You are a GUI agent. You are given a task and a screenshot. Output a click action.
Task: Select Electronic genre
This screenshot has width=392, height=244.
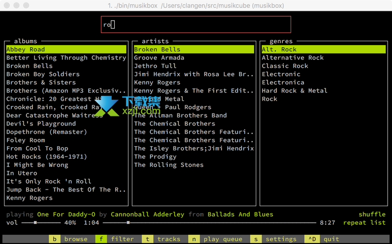tap(324, 74)
